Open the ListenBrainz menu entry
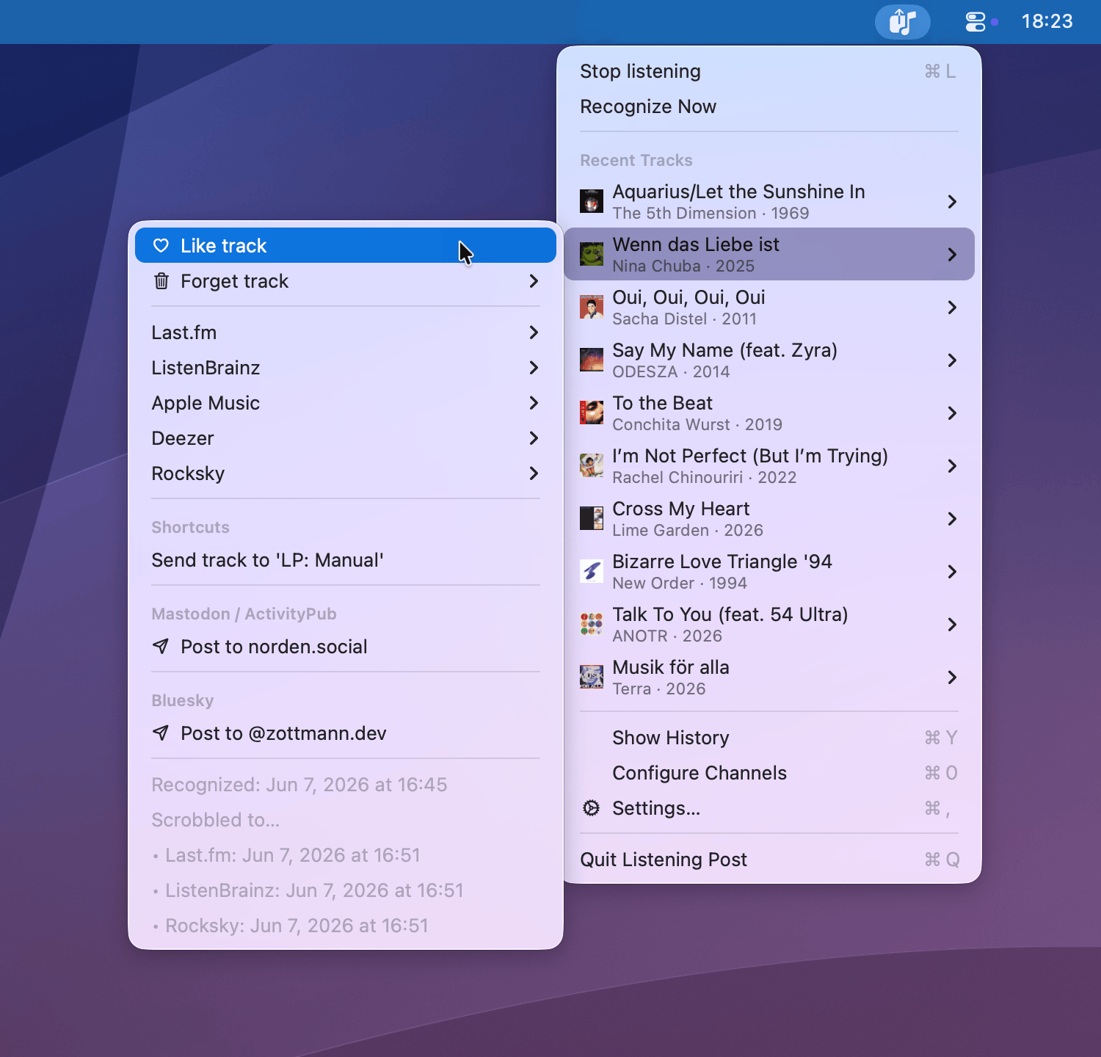This screenshot has height=1057, width=1101. coord(346,368)
